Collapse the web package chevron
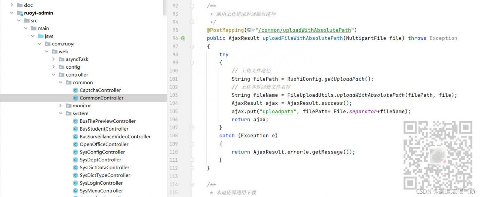The width and height of the screenshot is (480, 197). pos(46,51)
